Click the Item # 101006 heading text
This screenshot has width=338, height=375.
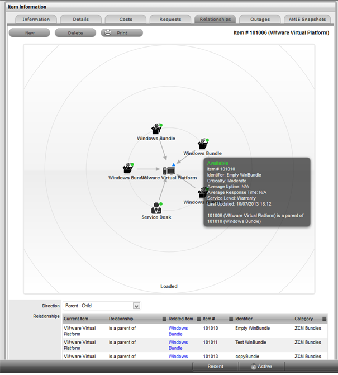(x=282, y=33)
